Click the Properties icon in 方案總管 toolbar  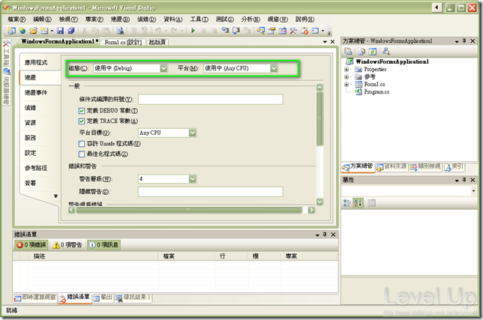[349, 52]
